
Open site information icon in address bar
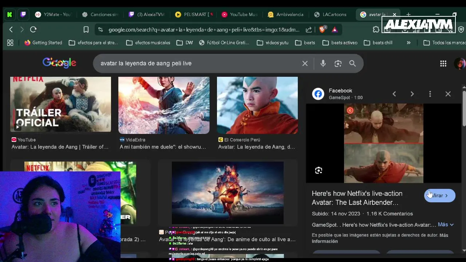[x=100, y=29]
